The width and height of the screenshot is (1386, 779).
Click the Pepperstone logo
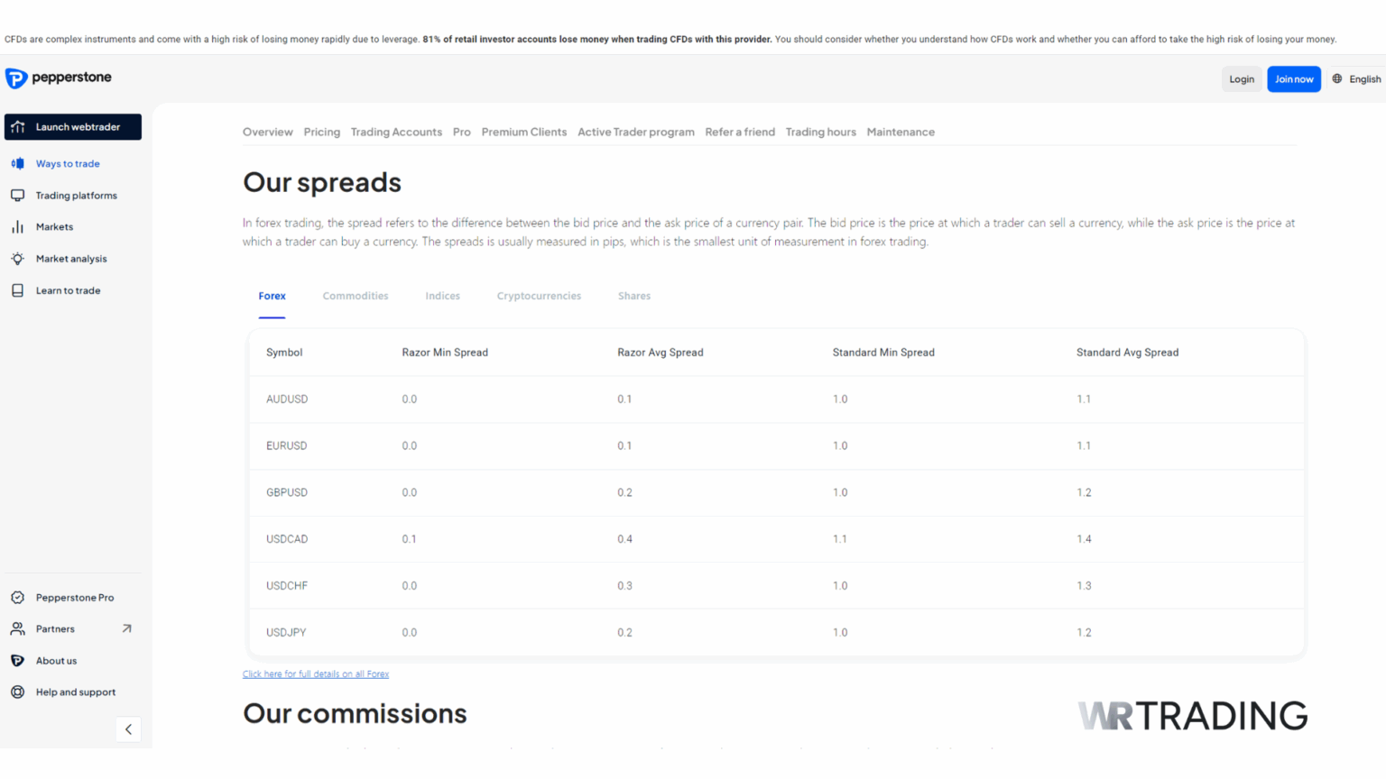(58, 78)
